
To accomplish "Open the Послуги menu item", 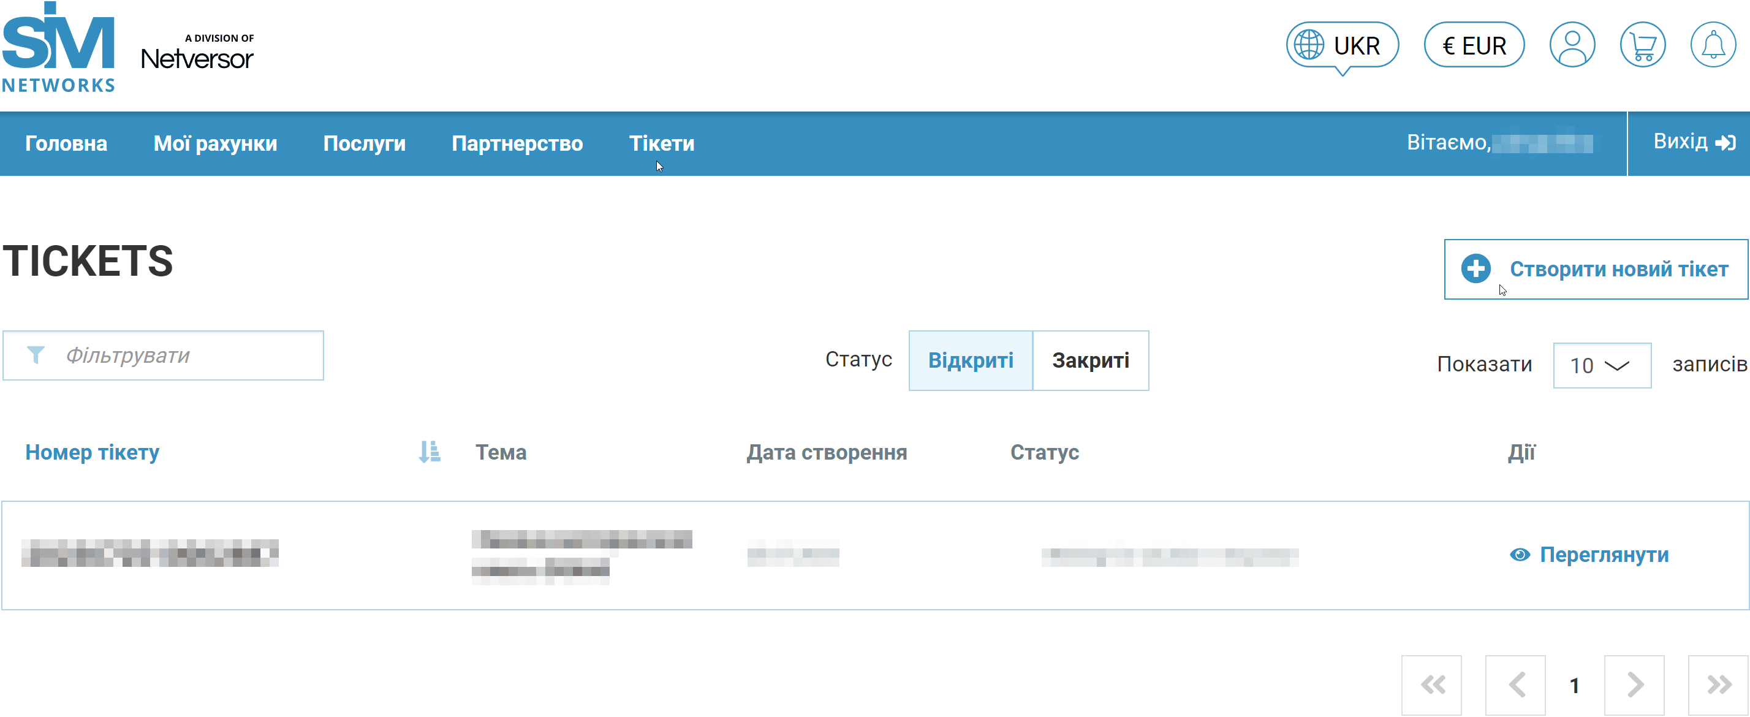I will (364, 143).
